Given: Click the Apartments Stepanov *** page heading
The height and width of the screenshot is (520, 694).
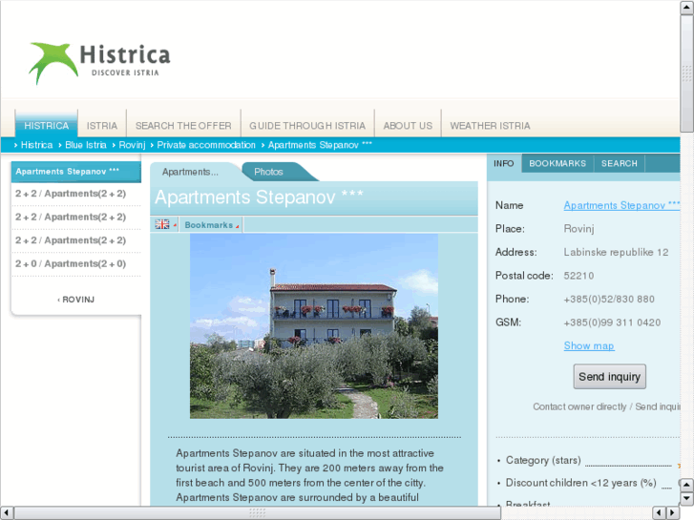Looking at the screenshot, I should 260,197.
